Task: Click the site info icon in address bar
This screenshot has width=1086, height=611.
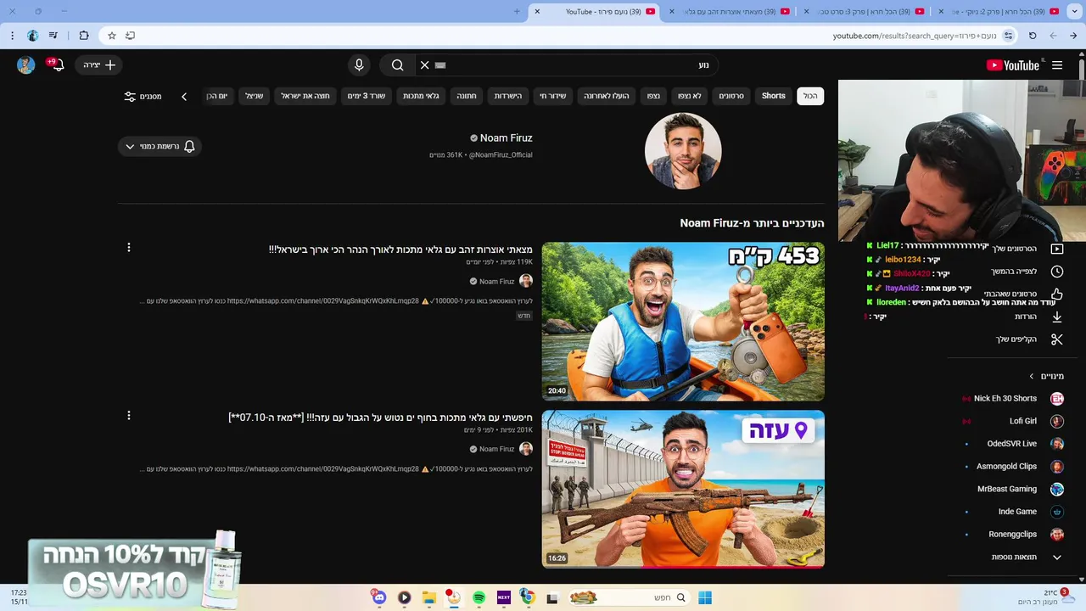Action: (x=1008, y=36)
